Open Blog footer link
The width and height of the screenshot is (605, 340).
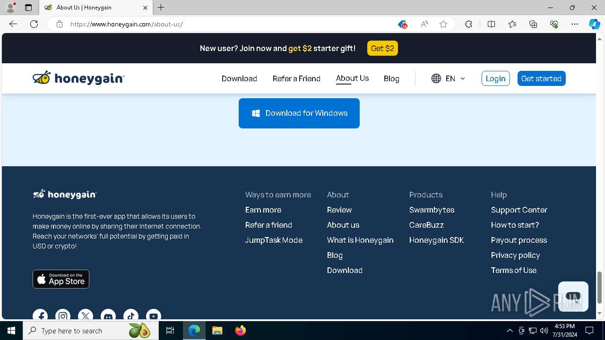click(x=335, y=255)
